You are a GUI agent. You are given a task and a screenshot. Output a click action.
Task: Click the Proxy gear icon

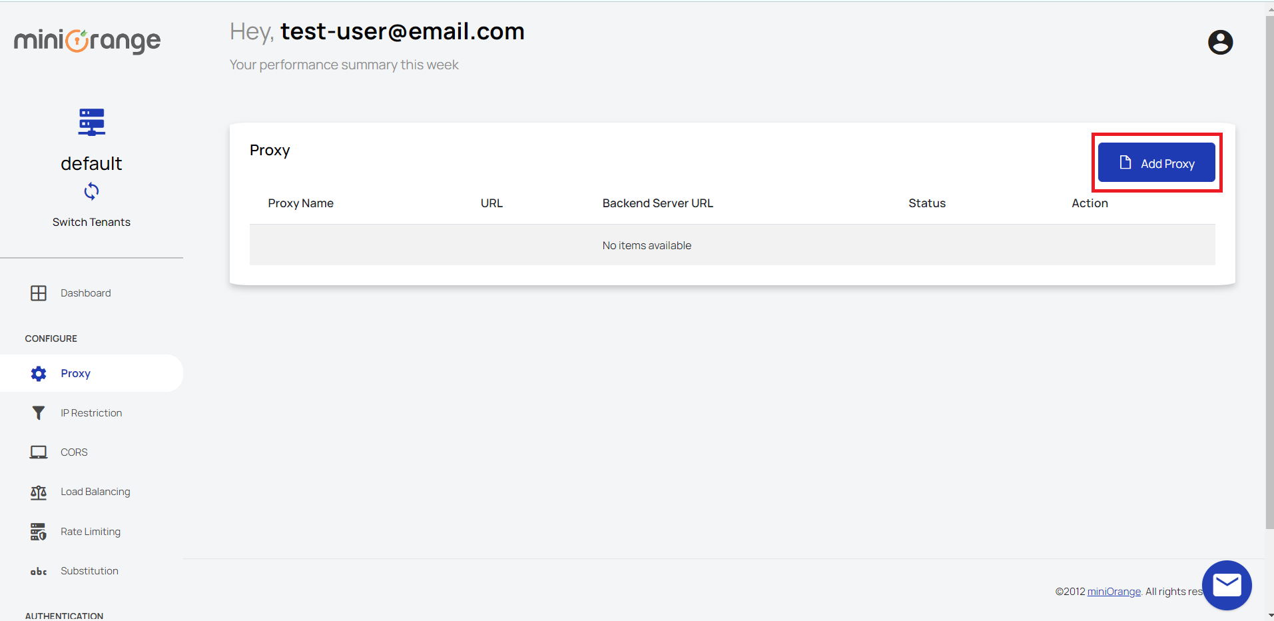[x=39, y=374]
